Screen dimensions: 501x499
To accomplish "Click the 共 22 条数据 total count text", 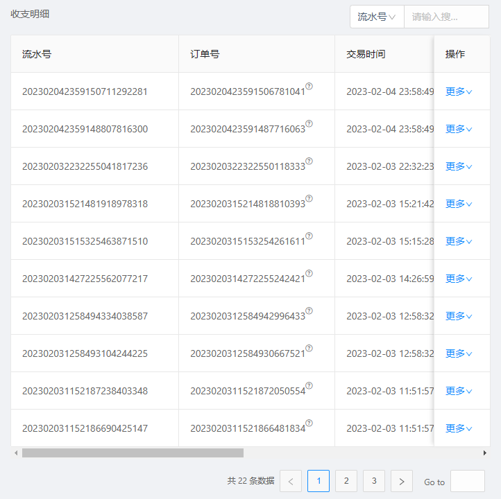I will coord(250,481).
